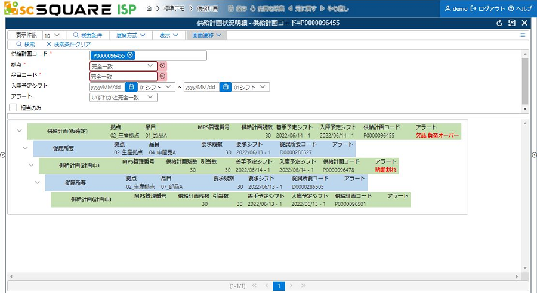This screenshot has width=537, height=293.
Task: Click 従属所要コード value D0000286505
Action: pyautogui.click(x=308, y=186)
